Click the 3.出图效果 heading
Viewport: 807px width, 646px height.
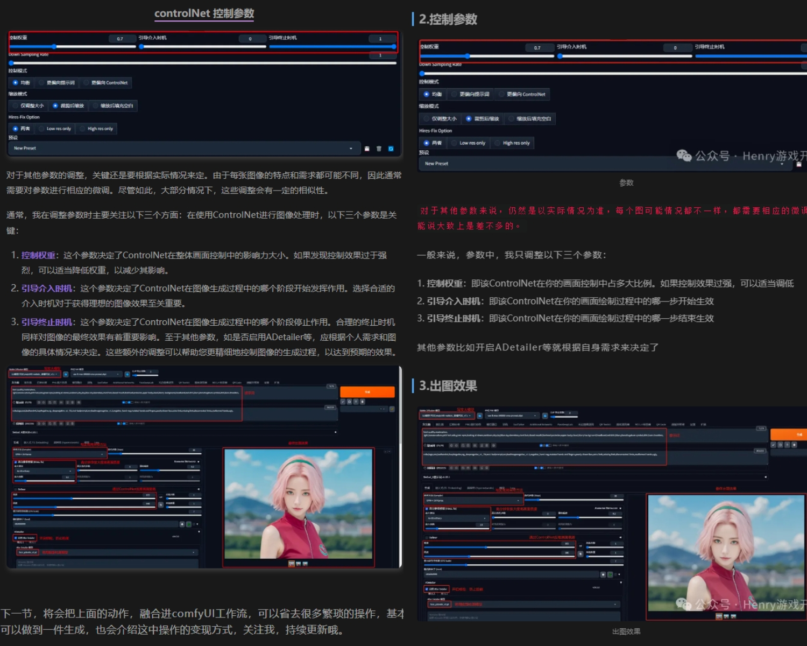coord(448,386)
